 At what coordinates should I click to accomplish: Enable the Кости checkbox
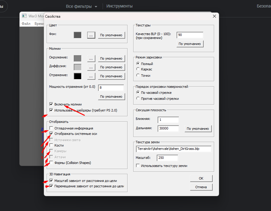tap(51, 145)
